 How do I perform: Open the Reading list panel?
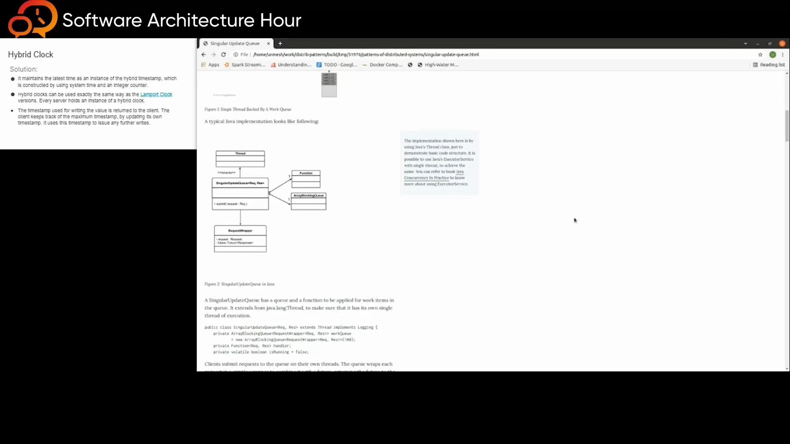pos(769,65)
